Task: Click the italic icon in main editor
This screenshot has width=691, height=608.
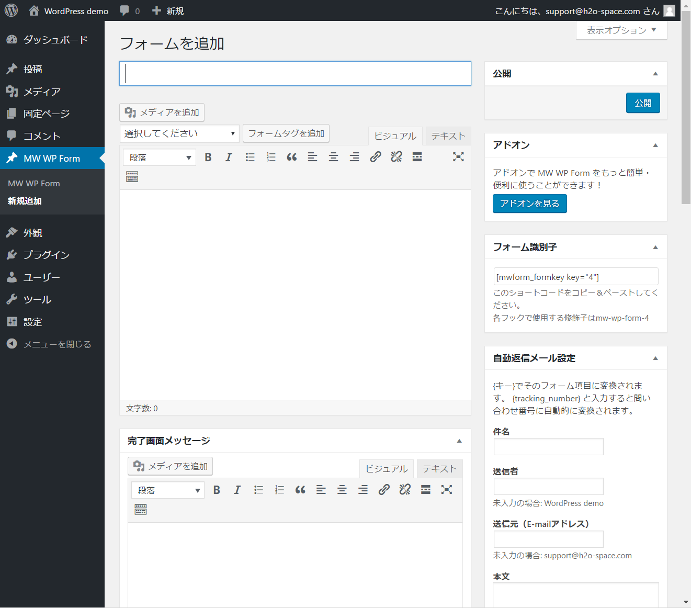Action: 229,157
